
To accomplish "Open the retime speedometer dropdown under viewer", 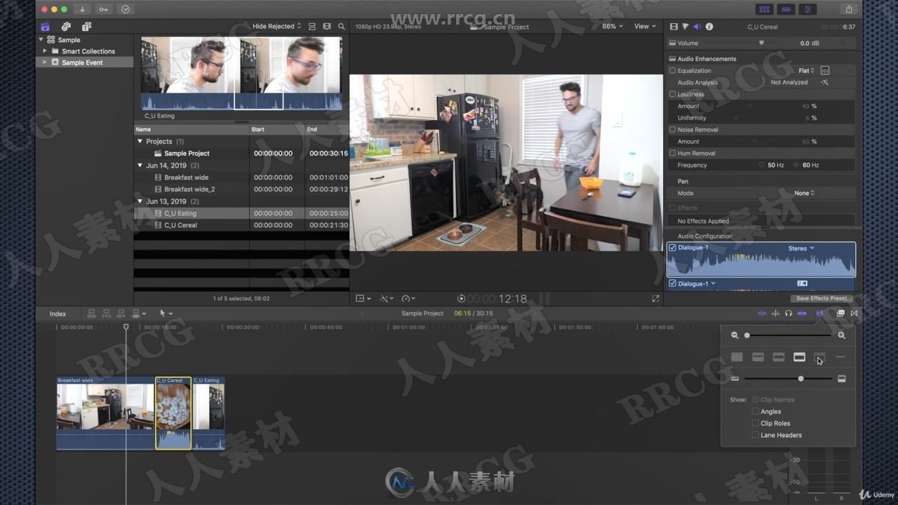I will tap(408, 298).
